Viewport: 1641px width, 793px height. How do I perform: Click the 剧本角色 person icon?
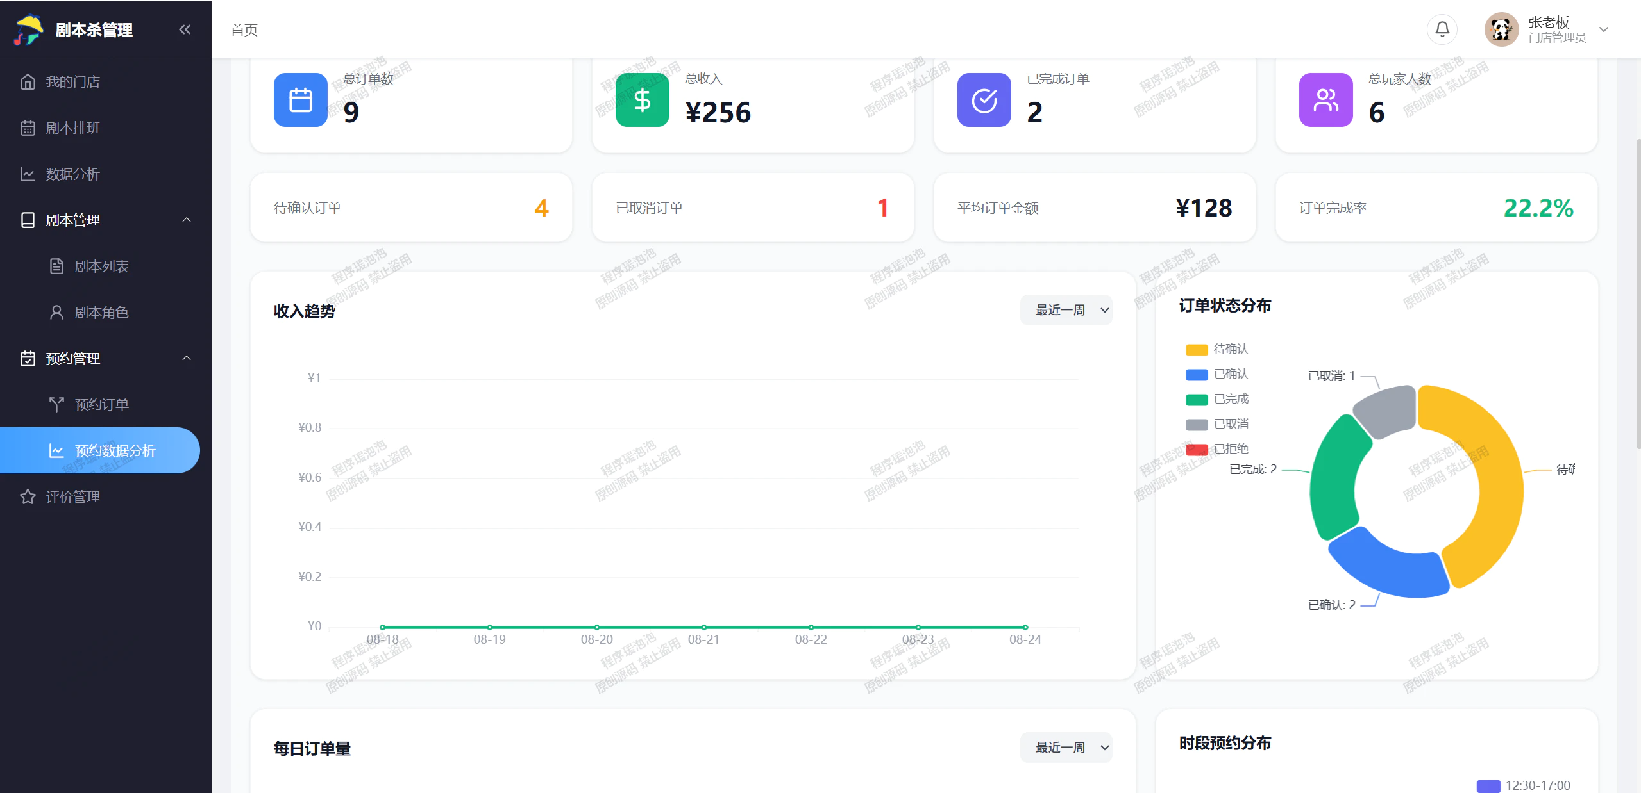click(56, 313)
